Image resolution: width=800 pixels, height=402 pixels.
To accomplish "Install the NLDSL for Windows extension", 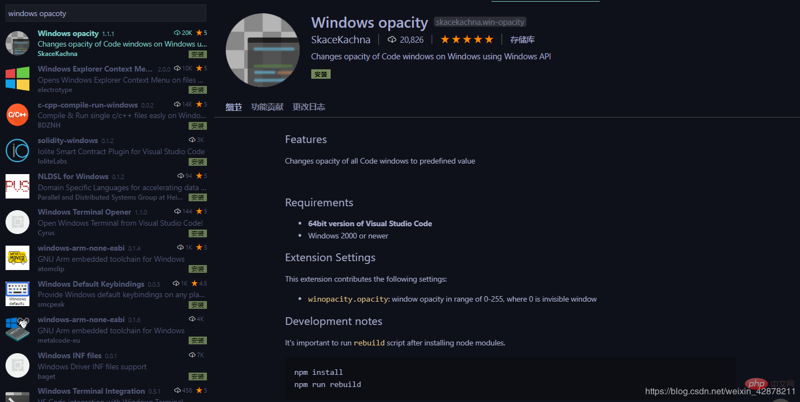I will pyautogui.click(x=198, y=197).
